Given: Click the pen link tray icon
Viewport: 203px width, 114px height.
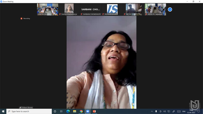Looking at the screenshot, I should pos(174,111).
